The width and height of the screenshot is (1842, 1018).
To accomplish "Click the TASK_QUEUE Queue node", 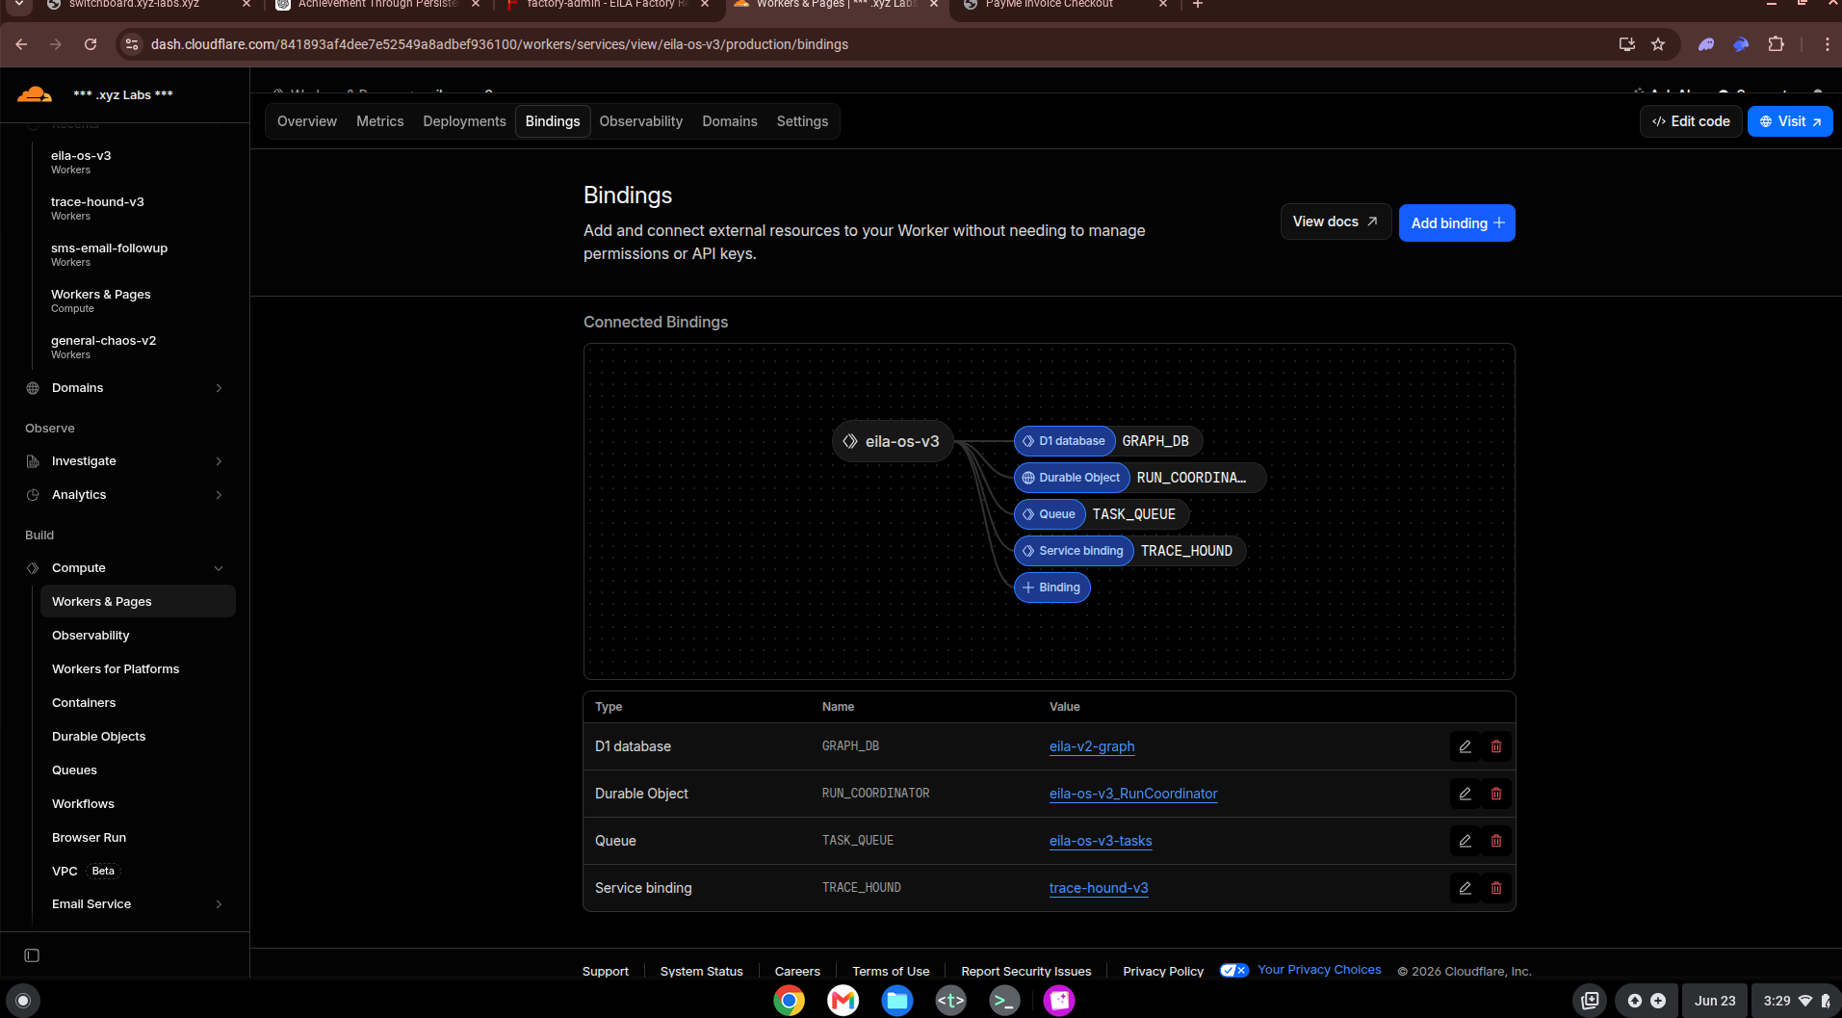I will coord(1102,514).
